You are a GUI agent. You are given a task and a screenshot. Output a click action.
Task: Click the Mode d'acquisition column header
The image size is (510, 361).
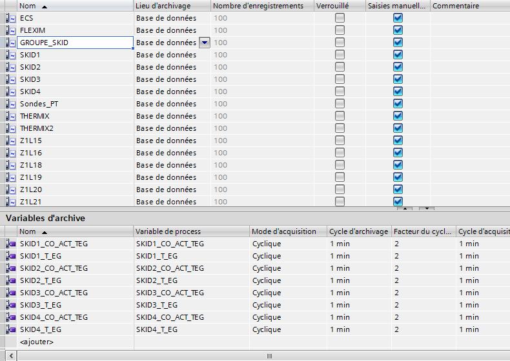point(284,231)
